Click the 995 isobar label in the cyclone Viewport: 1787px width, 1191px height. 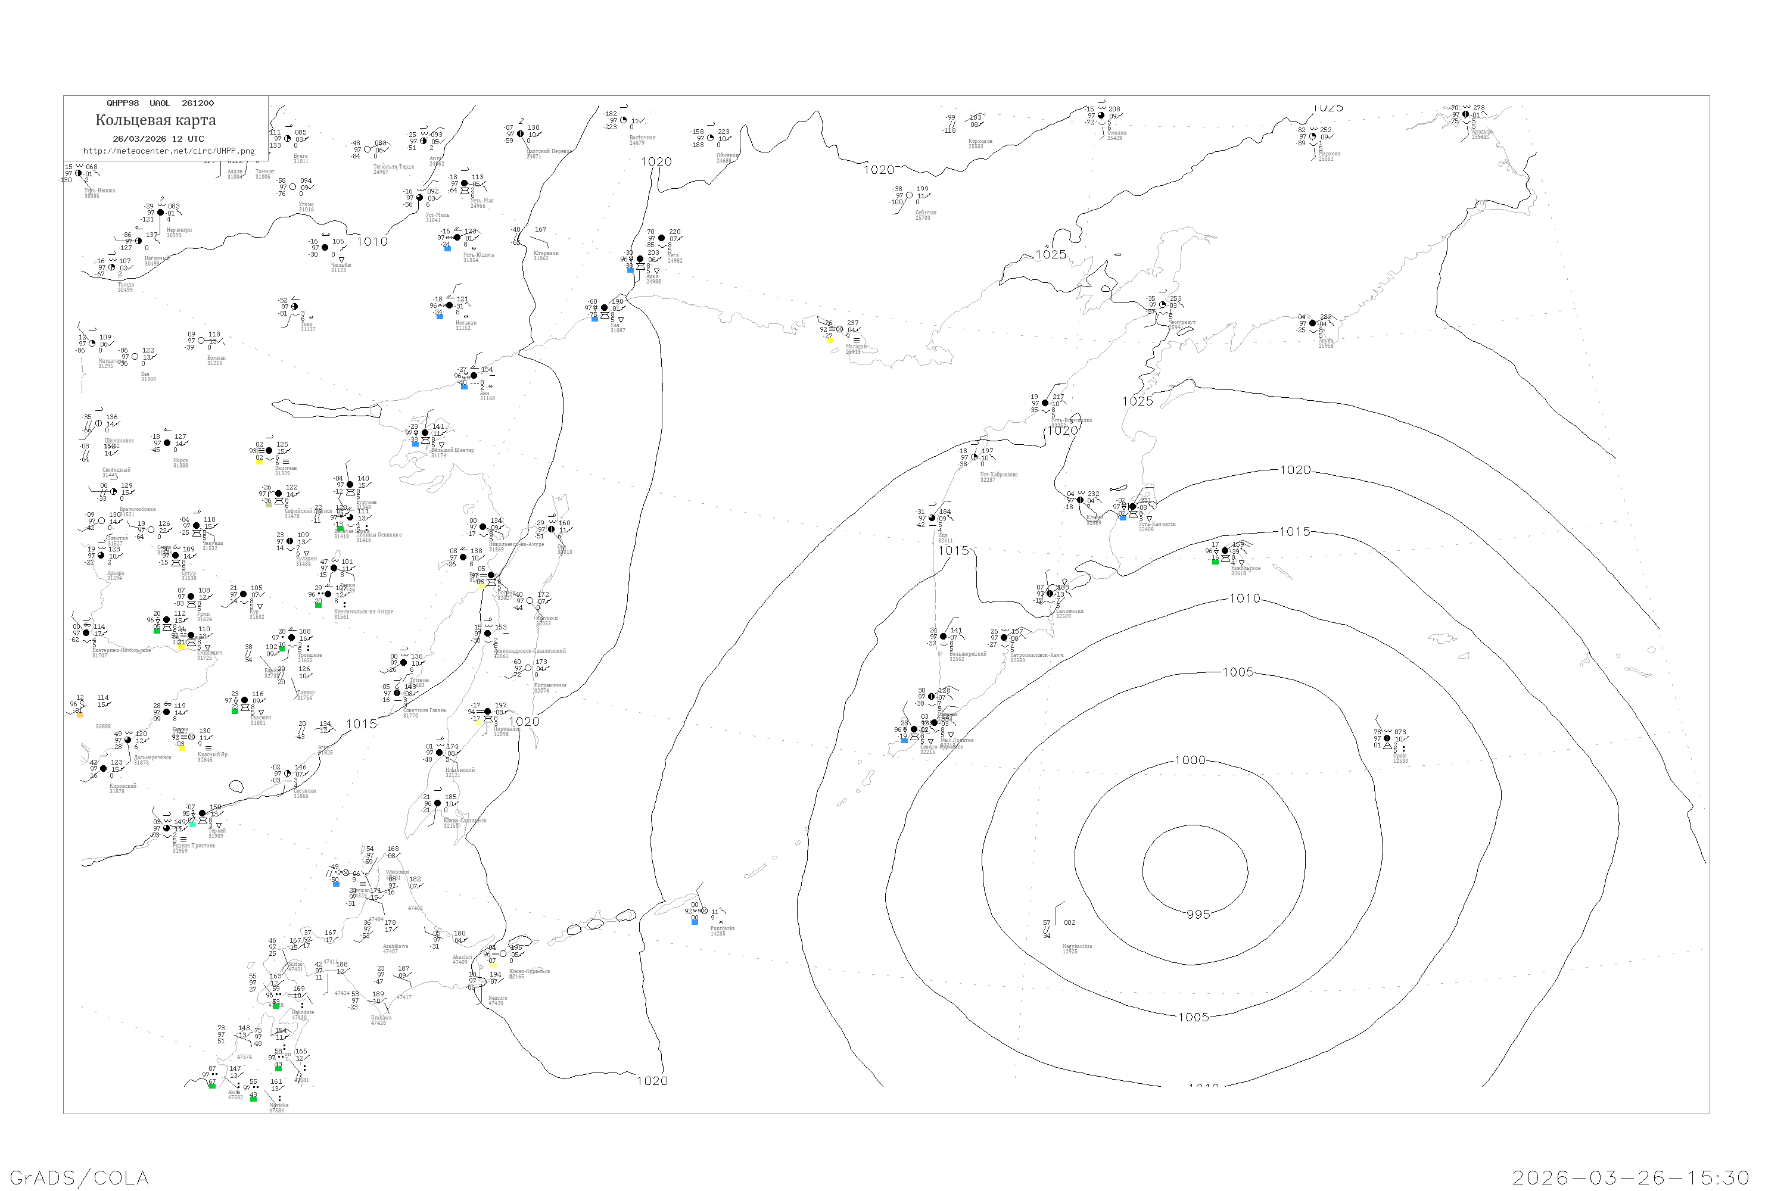coord(1198,915)
